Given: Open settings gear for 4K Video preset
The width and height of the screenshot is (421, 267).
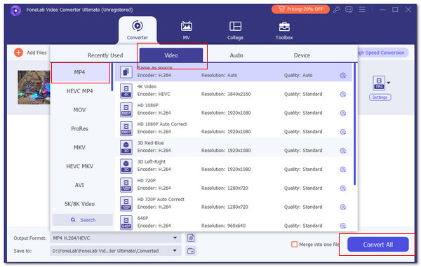Looking at the screenshot, I should point(343,94).
